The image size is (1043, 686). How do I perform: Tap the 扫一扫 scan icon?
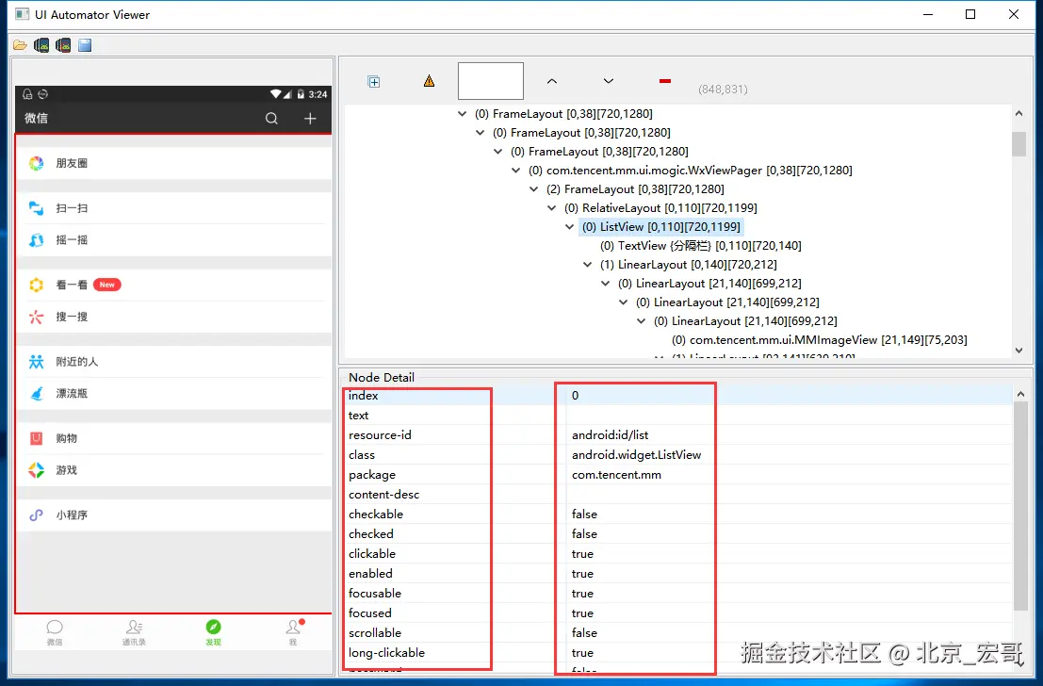tap(36, 208)
